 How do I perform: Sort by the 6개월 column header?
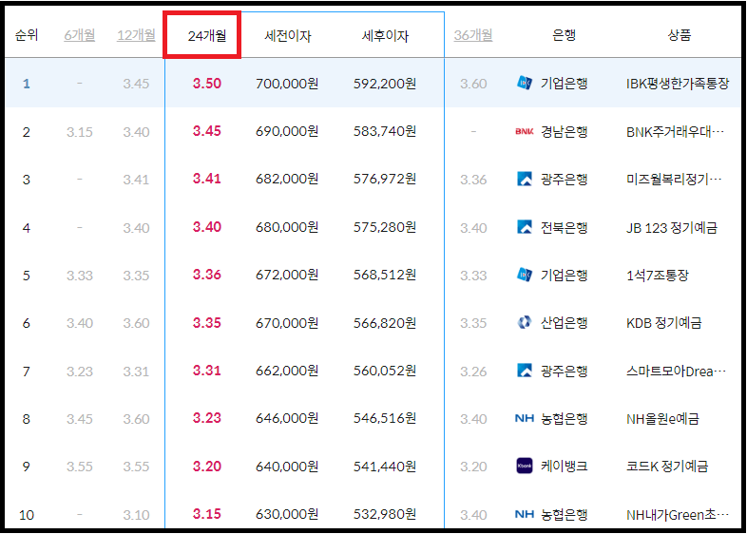coord(80,35)
